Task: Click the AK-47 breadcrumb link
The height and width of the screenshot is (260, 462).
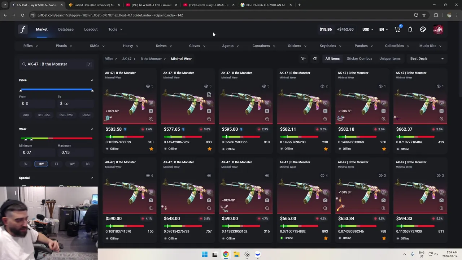Action: [127, 58]
